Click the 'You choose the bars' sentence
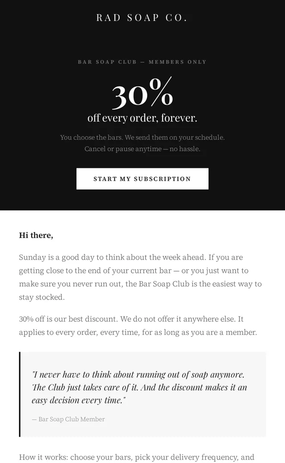Viewport: 285px width, 463px height. (x=142, y=137)
